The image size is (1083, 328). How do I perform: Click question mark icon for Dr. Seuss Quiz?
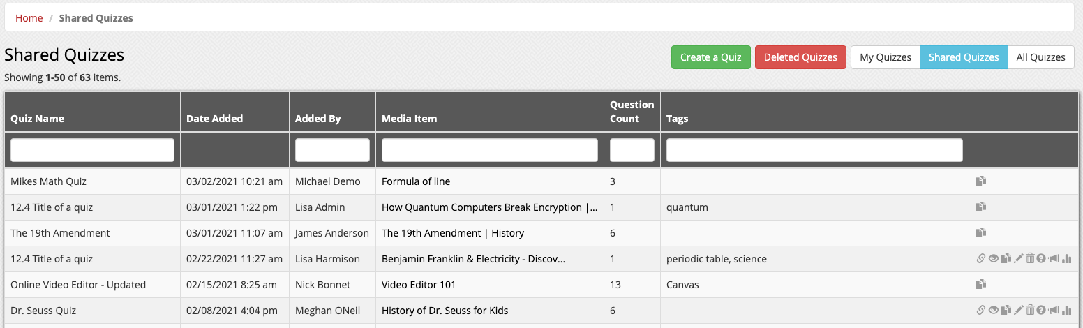(x=1041, y=311)
